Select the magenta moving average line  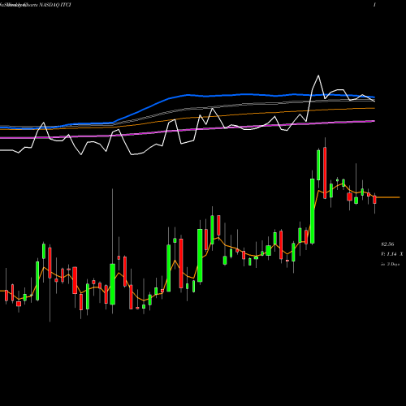(188, 131)
